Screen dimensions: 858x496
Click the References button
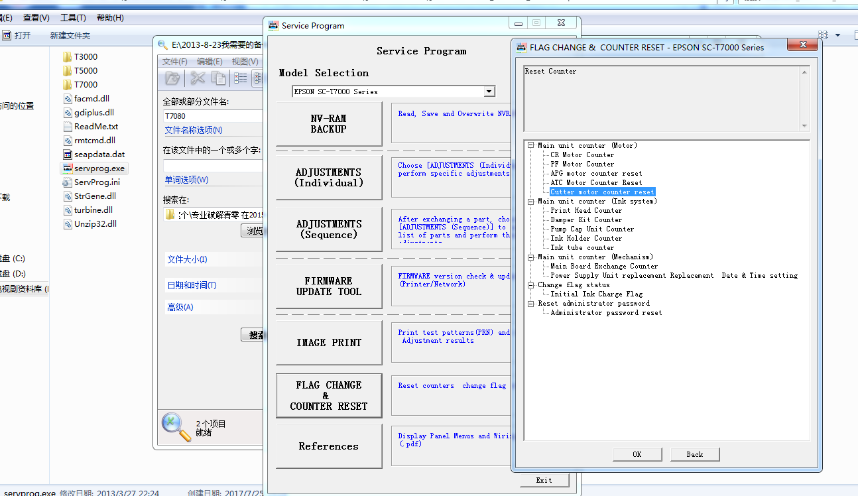(x=329, y=446)
